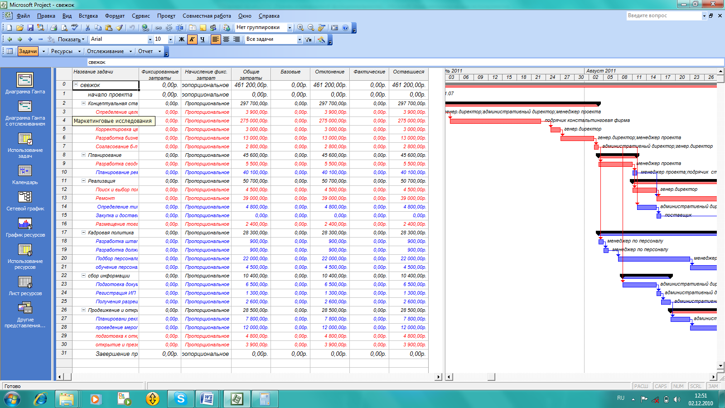Toggle Italic formatting button
The height and width of the screenshot is (408, 725).
[192, 39]
